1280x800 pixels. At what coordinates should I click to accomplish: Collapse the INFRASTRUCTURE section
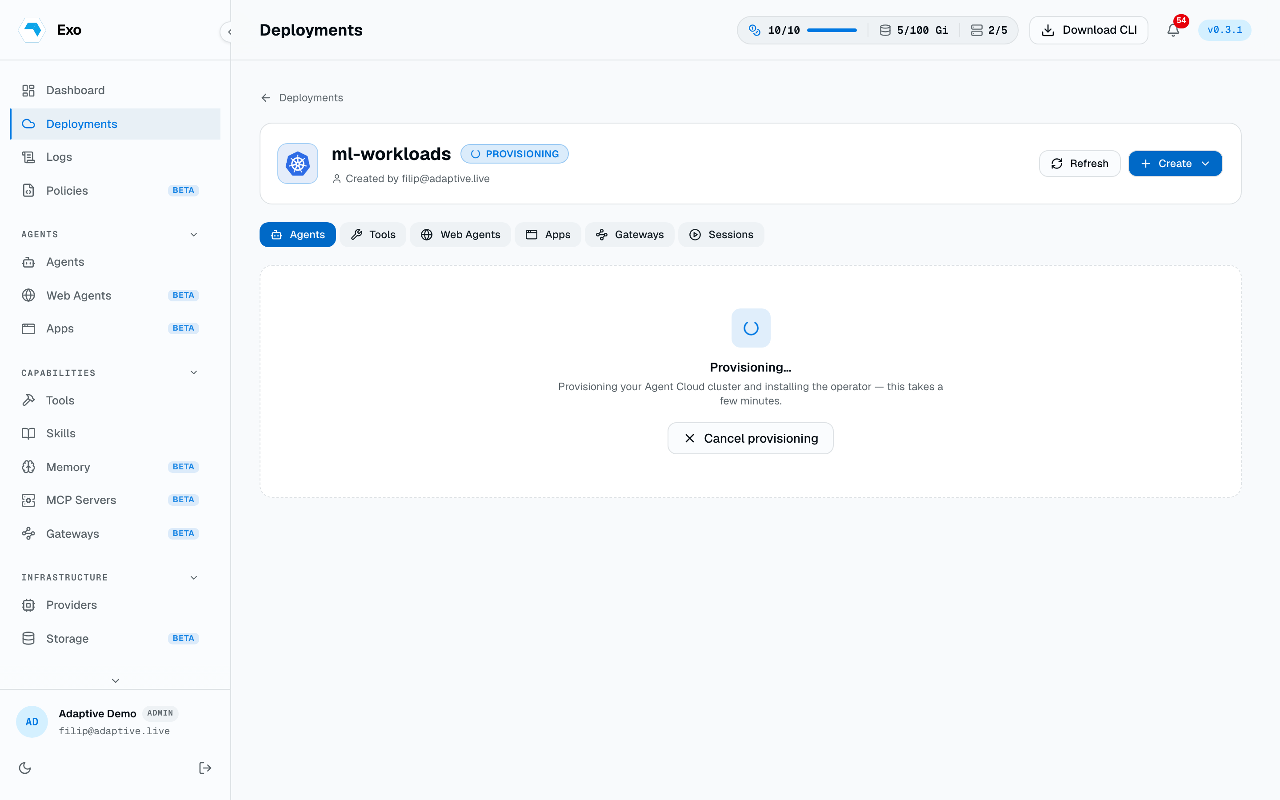[194, 577]
